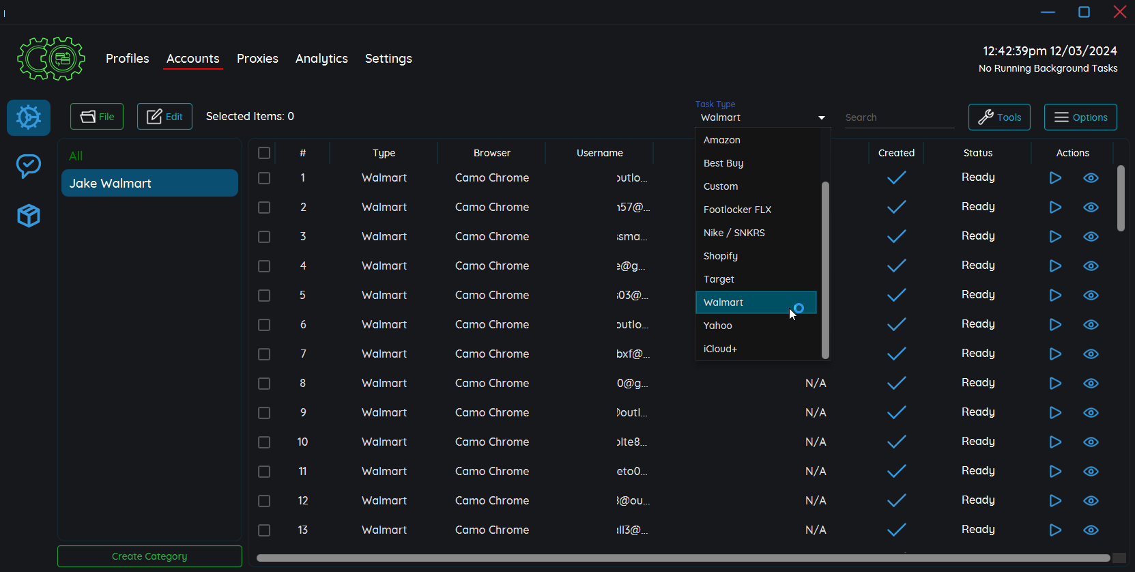Select checkbox on row 7

(x=264, y=354)
